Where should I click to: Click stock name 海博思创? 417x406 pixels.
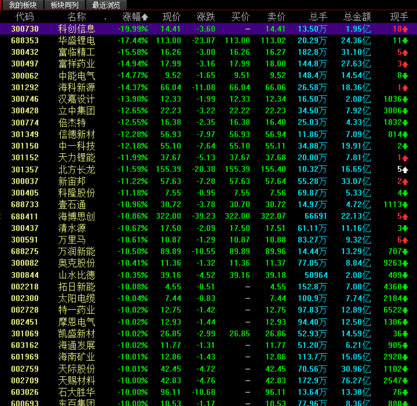[x=76, y=216]
